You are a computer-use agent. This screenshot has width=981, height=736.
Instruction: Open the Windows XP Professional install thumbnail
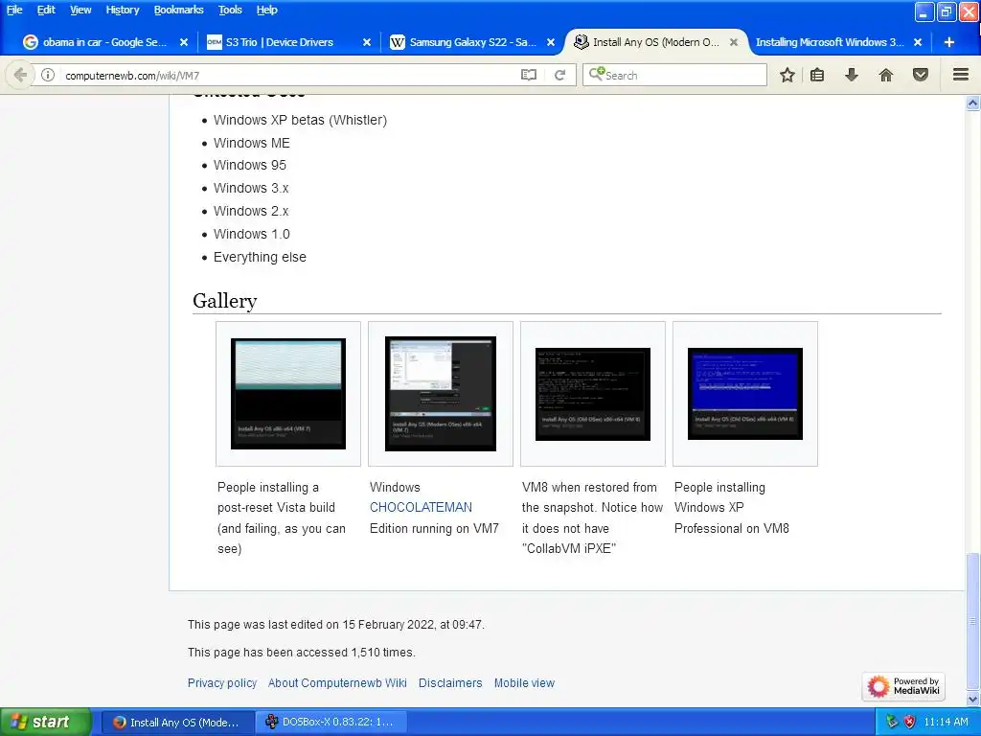(x=744, y=394)
